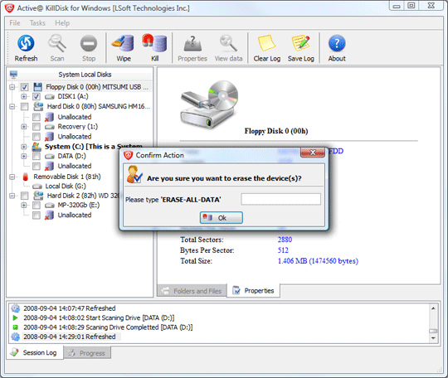This screenshot has height=378, width=448.
Task: Click the Scan magnifier icon
Action: [57, 43]
